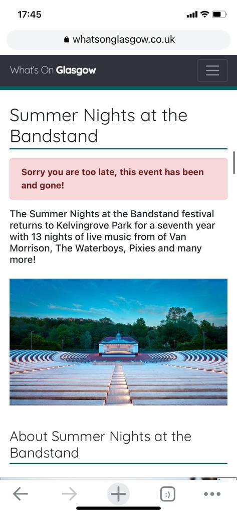Open the hamburger navigation menu
Image resolution: width=237 pixels, height=515 pixels.
[x=212, y=70]
